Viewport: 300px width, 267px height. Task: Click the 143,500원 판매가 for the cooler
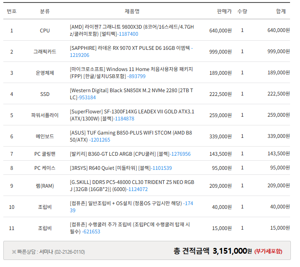tap(220, 154)
